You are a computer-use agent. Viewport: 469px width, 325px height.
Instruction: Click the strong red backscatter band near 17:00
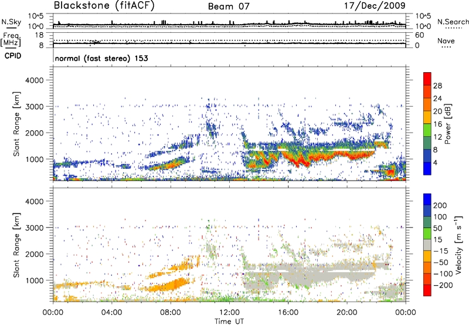click(302, 161)
